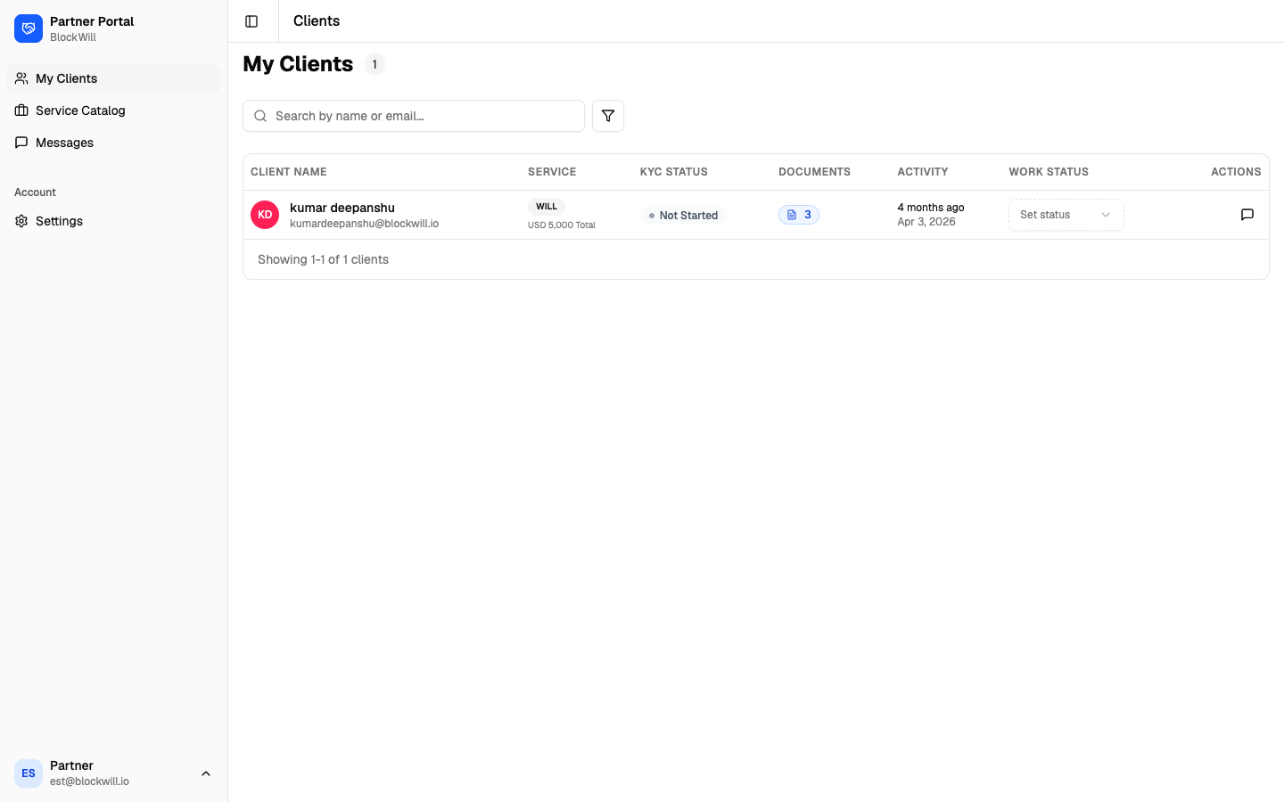Image resolution: width=1284 pixels, height=802 pixels.
Task: Click the WILL service tag
Action: (547, 207)
